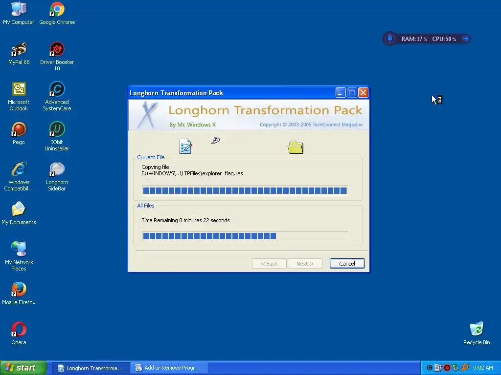Click the second system tray icon

pyautogui.click(x=438, y=368)
